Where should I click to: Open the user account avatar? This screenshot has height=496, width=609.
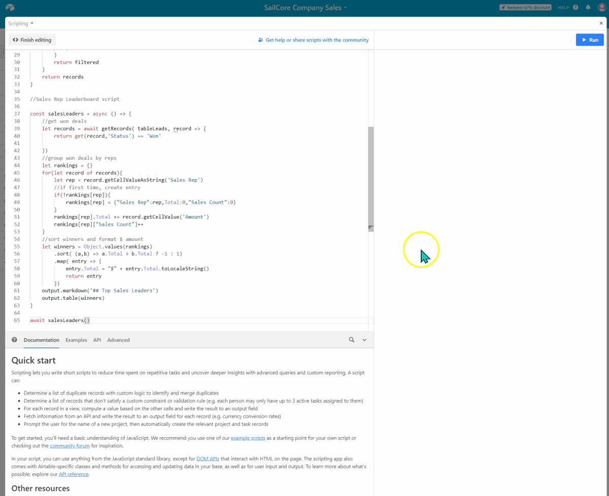click(x=601, y=8)
